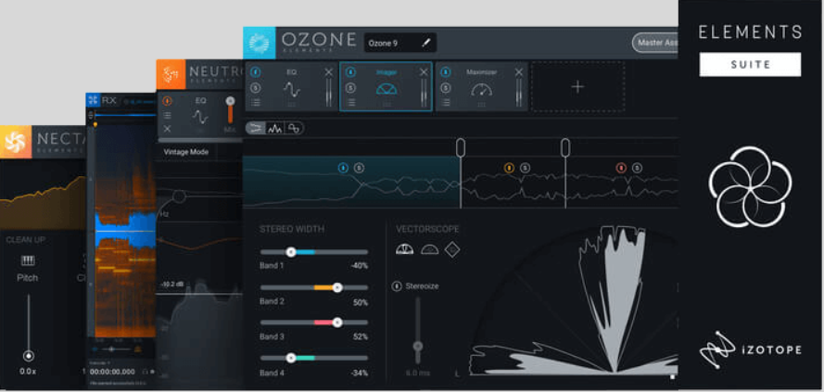Click the first crossover band handle

pos(461,147)
